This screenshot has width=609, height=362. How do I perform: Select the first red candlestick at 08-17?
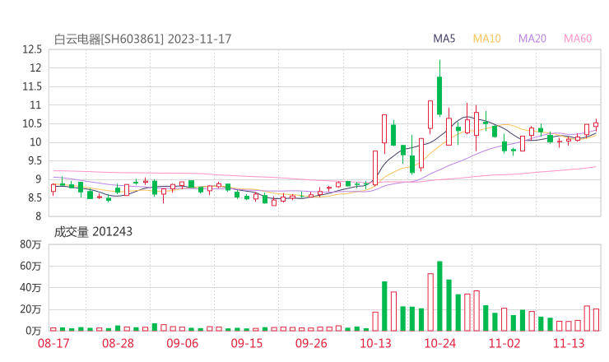click(x=53, y=188)
